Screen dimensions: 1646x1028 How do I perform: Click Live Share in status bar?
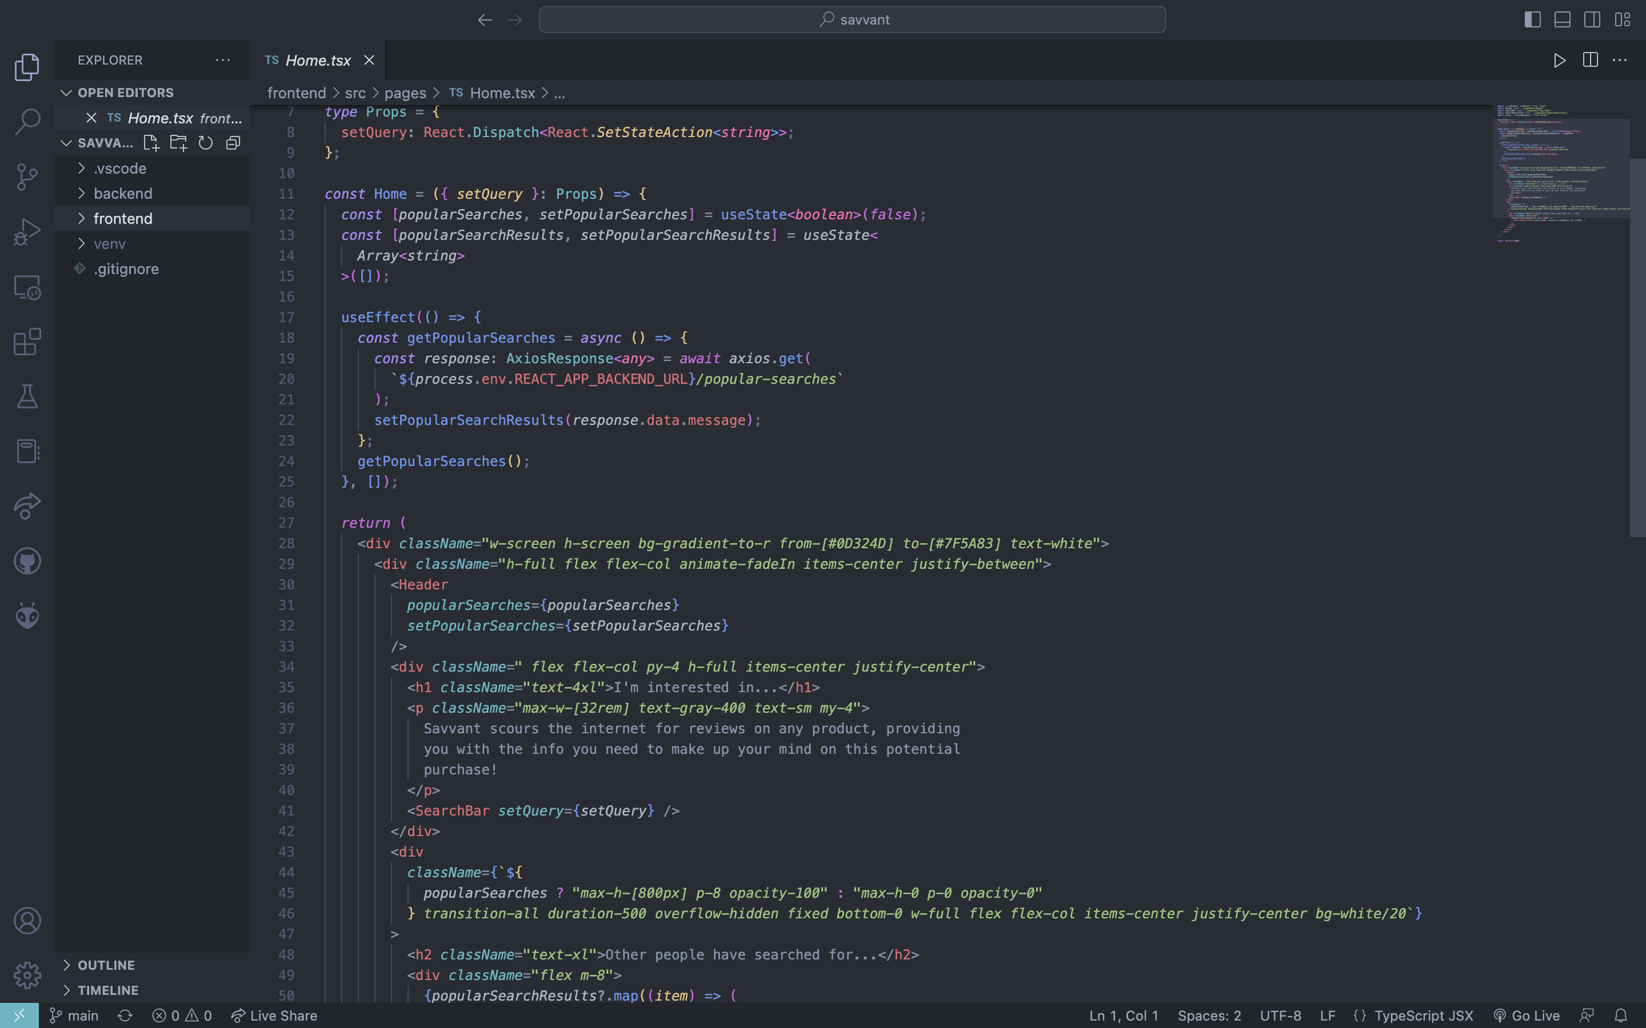pyautogui.click(x=275, y=1015)
